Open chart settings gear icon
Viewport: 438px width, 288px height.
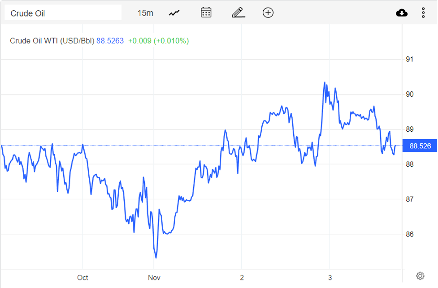point(420,275)
